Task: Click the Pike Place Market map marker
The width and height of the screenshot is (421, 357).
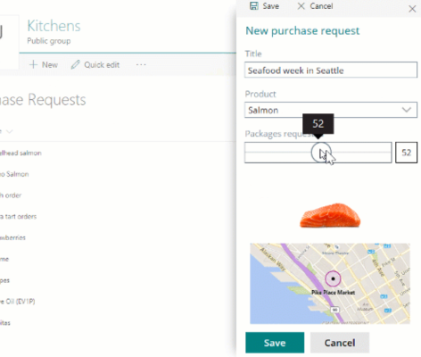Action: (333, 278)
